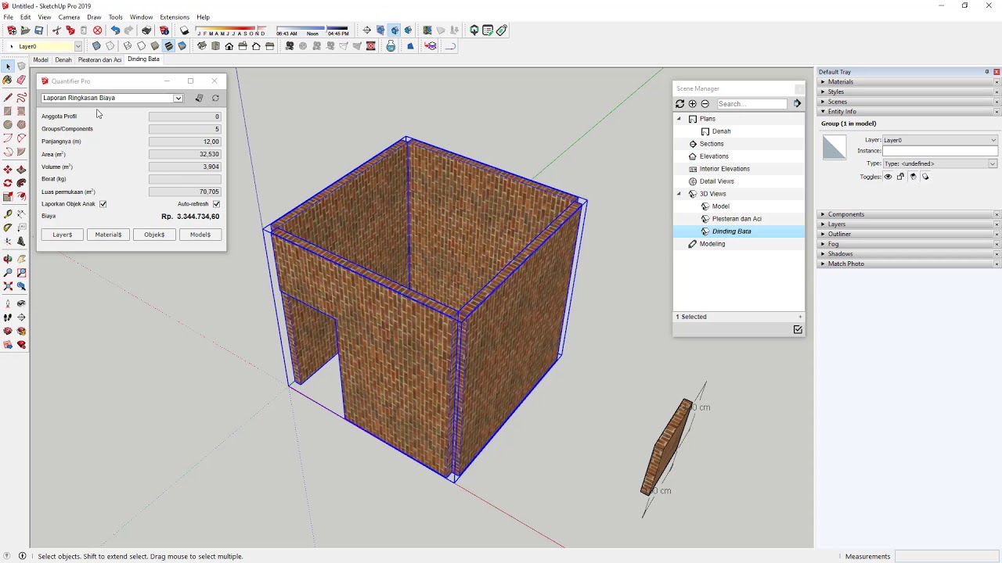This screenshot has width=1002, height=563.
Task: Toggle the lock toggle in Entity Info
Action: click(x=900, y=177)
